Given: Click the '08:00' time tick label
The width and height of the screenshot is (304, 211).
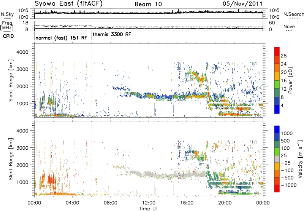Looking at the screenshot, I should (x=111, y=203).
